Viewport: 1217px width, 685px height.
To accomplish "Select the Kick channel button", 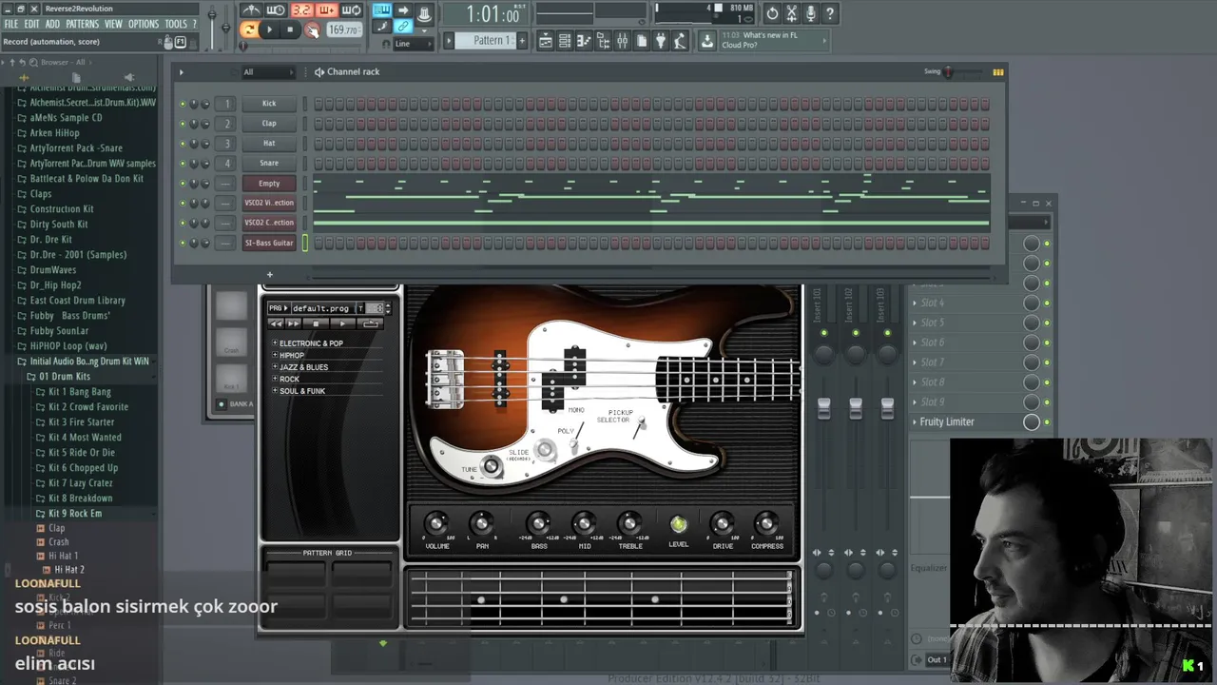I will (x=269, y=104).
